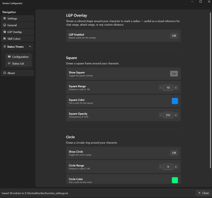Viewport: 212px width, 198px height.
Task: Click the General monitor icon
Action: (x=5, y=25)
